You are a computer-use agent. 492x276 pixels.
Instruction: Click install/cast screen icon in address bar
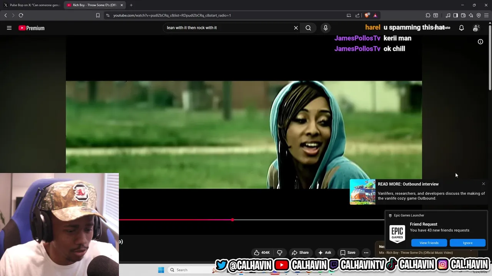349,15
